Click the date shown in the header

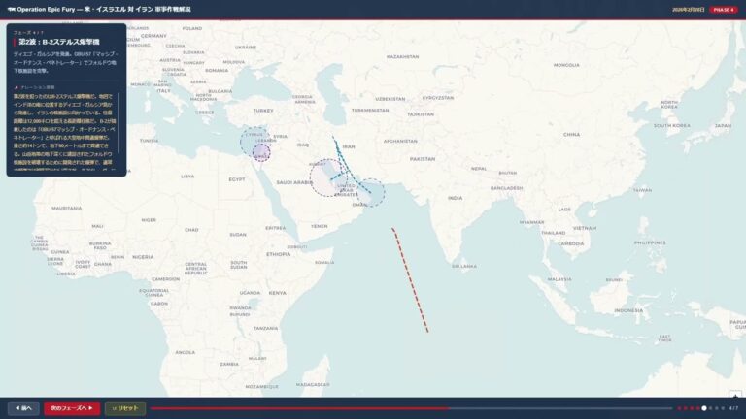coord(685,9)
